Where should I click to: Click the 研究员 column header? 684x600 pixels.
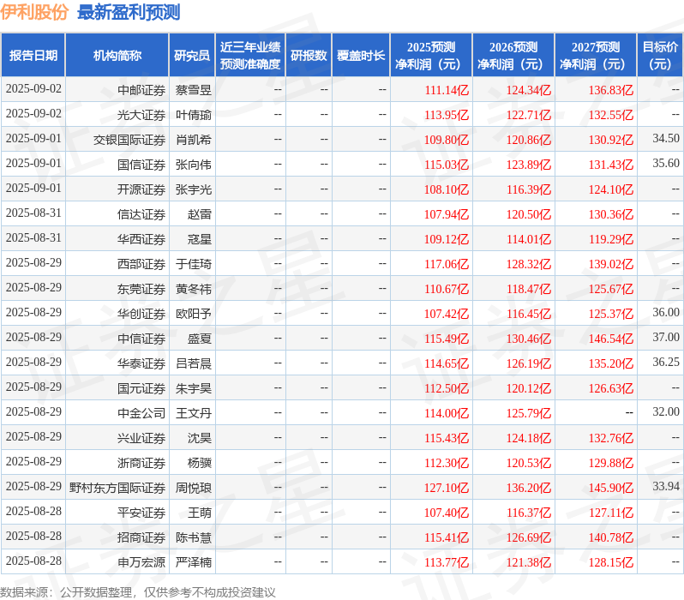(x=192, y=56)
